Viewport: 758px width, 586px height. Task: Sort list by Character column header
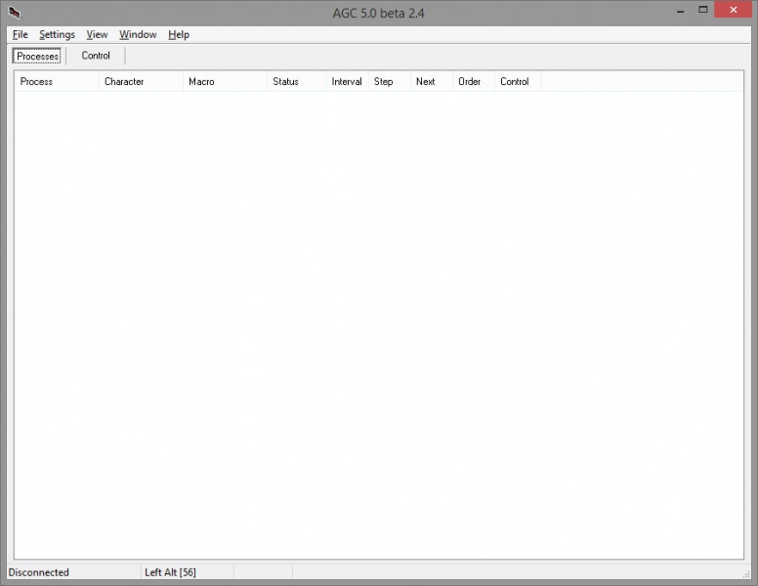click(141, 82)
